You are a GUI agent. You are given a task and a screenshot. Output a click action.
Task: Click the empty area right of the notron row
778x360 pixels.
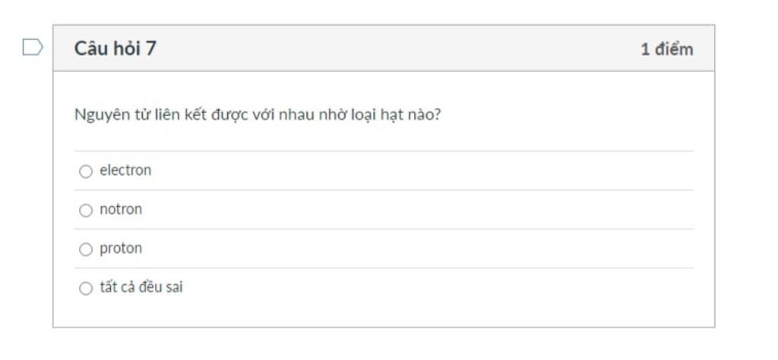click(x=417, y=210)
